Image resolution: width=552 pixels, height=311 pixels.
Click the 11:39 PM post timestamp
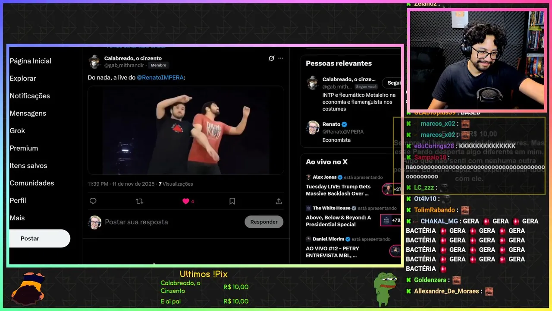pos(121,184)
